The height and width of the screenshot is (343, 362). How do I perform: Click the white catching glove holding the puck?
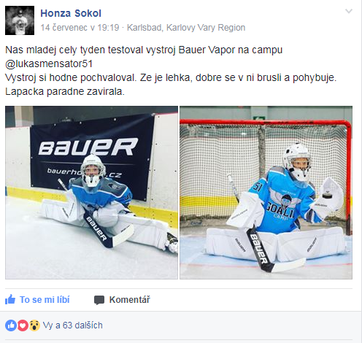tap(328, 197)
